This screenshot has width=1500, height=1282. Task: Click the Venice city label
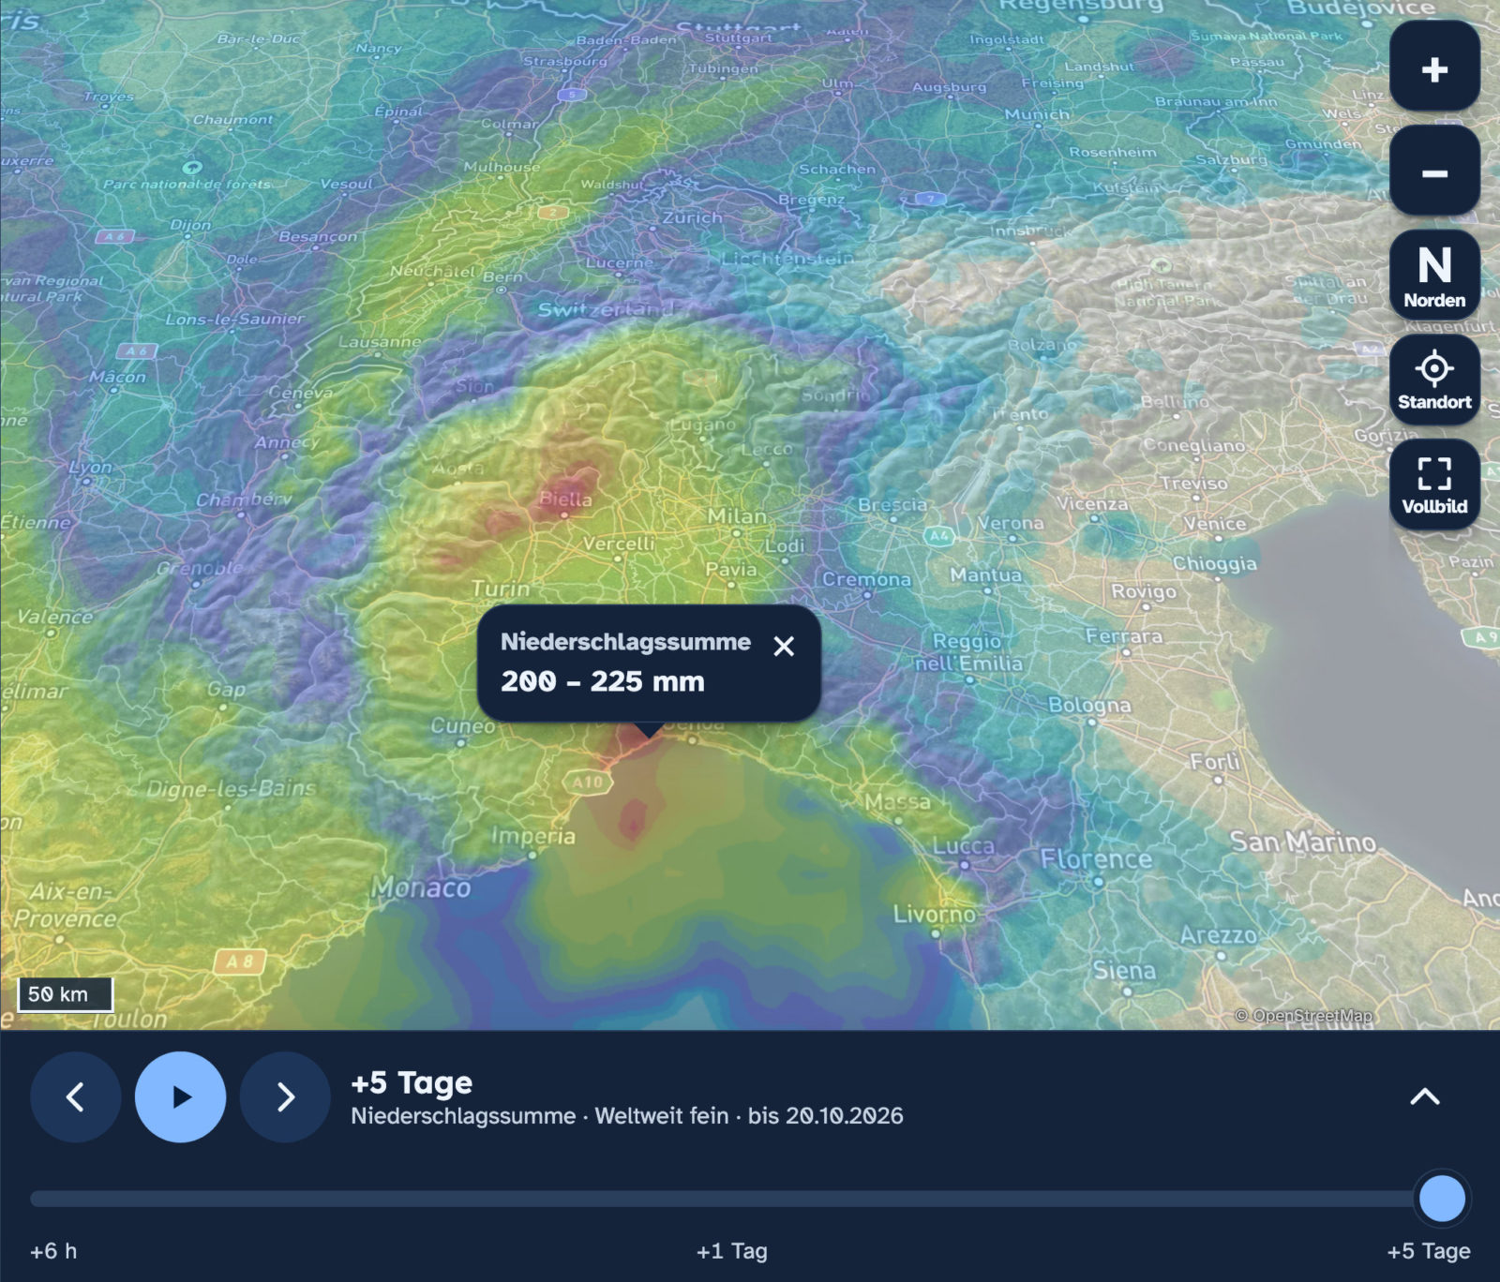tap(1214, 523)
